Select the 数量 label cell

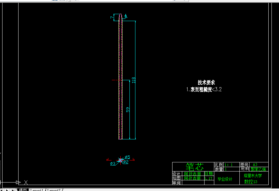click(x=219, y=169)
